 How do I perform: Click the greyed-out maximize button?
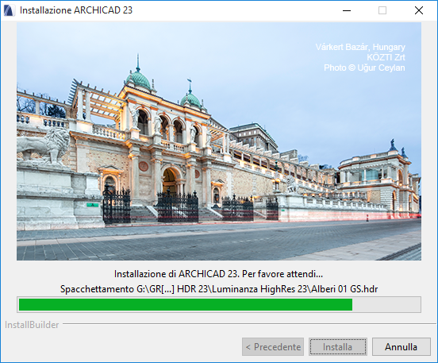click(382, 10)
